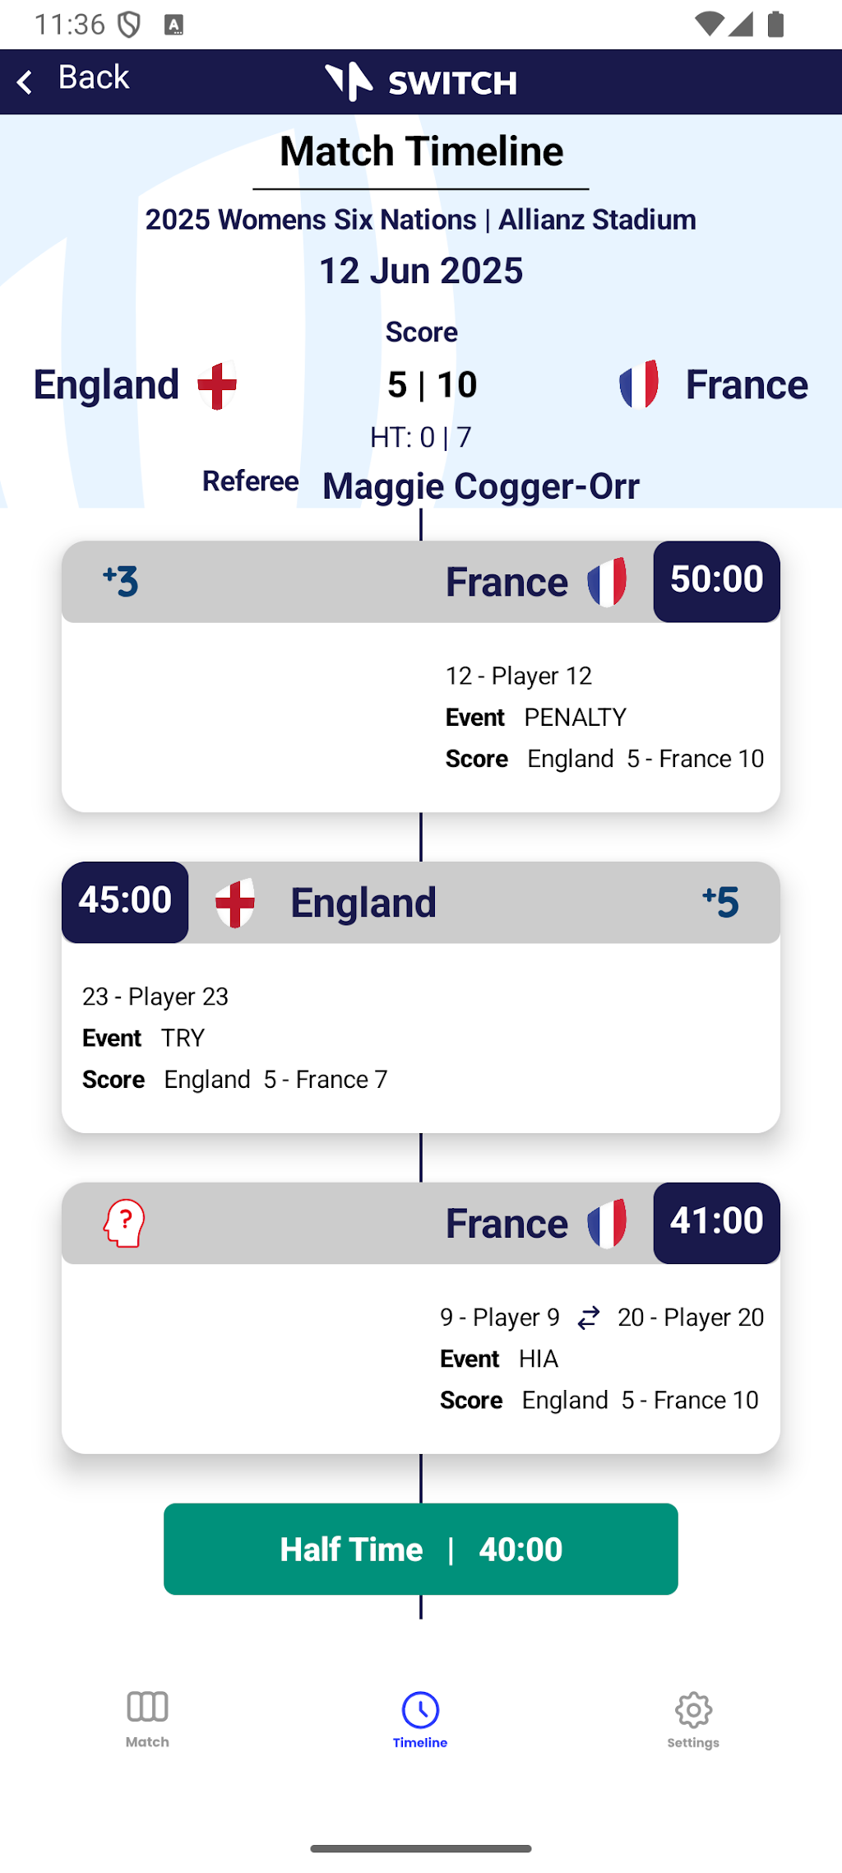Select the 41:00 time badge
Image resolution: width=842 pixels, height=1873 pixels.
716,1223
